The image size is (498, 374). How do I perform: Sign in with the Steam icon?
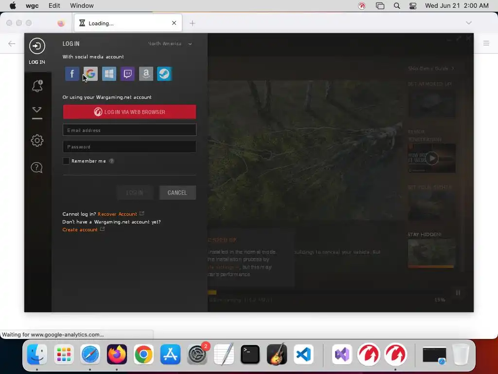click(164, 74)
